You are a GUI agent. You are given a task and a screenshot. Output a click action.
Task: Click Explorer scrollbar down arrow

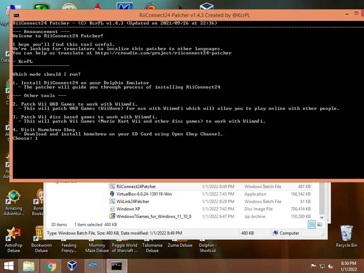pos(322,218)
